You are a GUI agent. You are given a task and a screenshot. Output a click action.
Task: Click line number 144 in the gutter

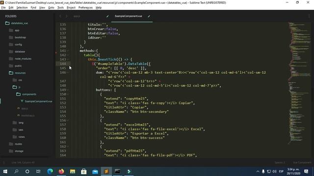pos(63,64)
